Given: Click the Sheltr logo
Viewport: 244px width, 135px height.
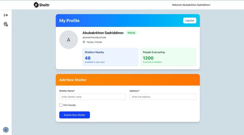Looking at the screenshot, I should [x=41, y=5].
